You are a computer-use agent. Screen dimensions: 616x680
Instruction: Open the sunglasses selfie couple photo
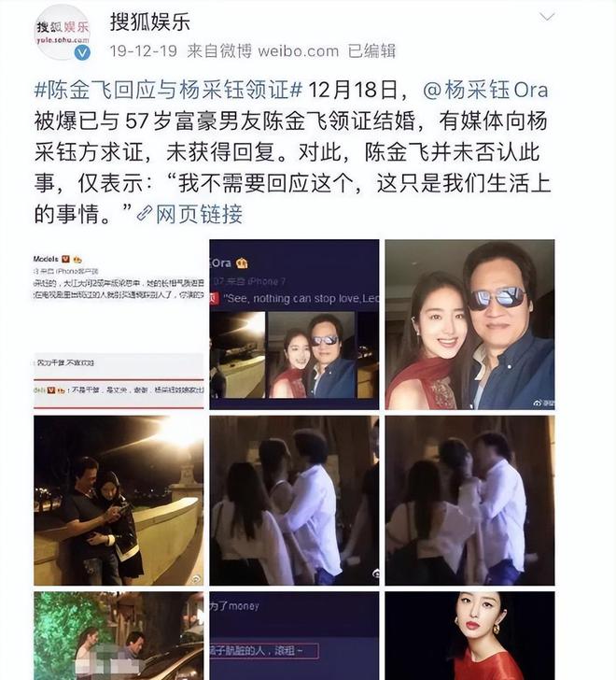pos(470,324)
